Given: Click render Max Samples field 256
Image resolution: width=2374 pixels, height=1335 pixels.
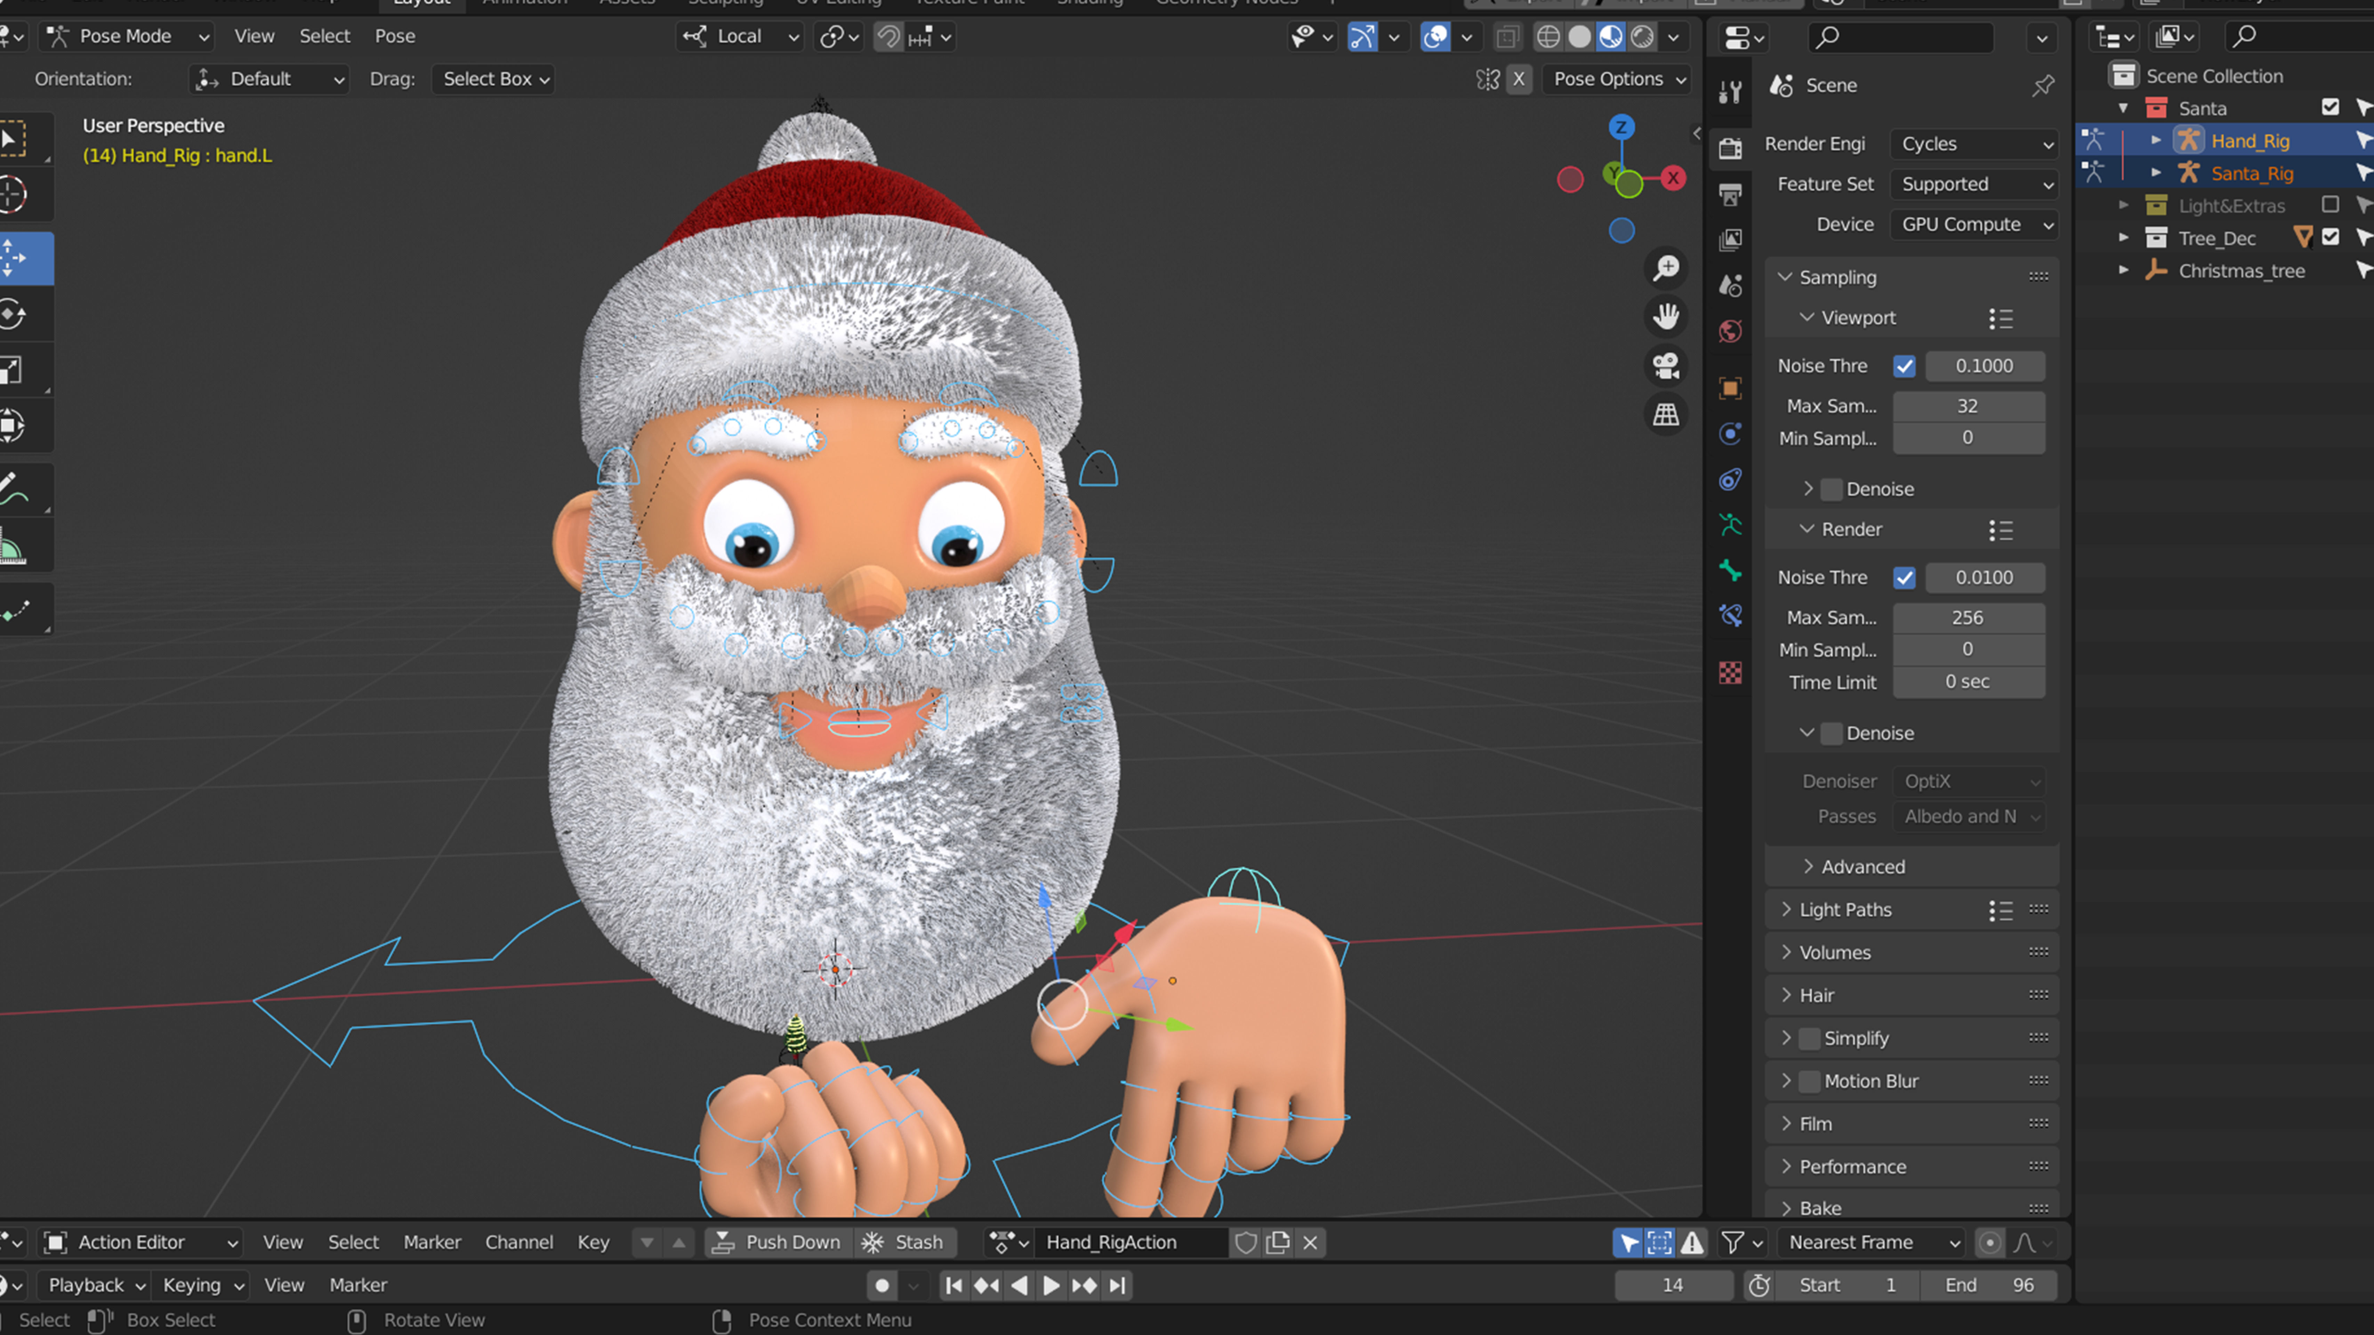Looking at the screenshot, I should 1969,618.
